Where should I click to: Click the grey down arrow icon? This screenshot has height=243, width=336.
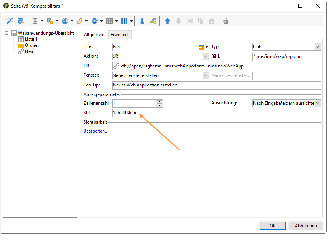178,21
